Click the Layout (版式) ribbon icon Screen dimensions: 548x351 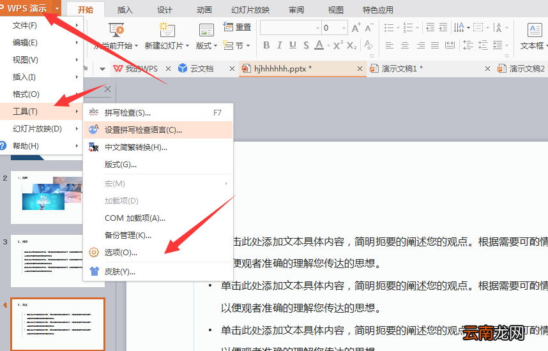pos(206,30)
